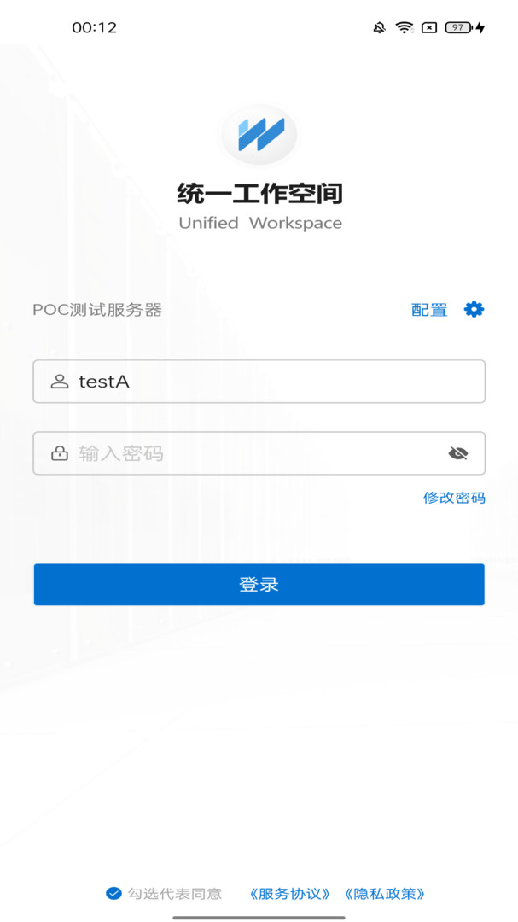Tap the muted bell notification icon

pyautogui.click(x=379, y=27)
